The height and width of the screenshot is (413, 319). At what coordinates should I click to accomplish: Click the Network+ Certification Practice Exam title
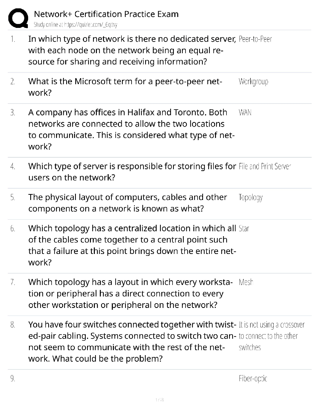tap(106, 14)
